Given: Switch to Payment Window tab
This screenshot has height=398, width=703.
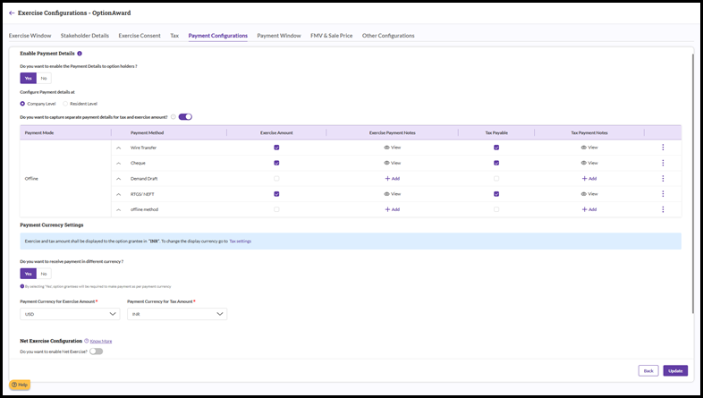Looking at the screenshot, I should (x=279, y=36).
